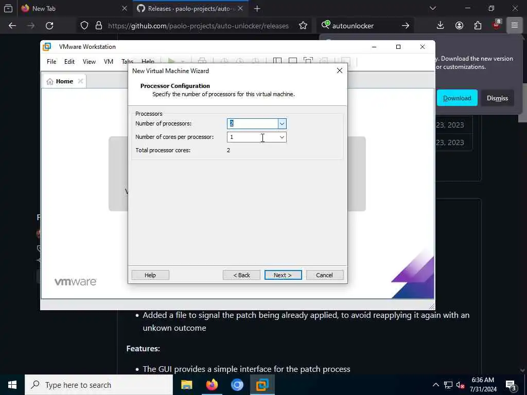Open the VMware Edit menu

[69, 62]
